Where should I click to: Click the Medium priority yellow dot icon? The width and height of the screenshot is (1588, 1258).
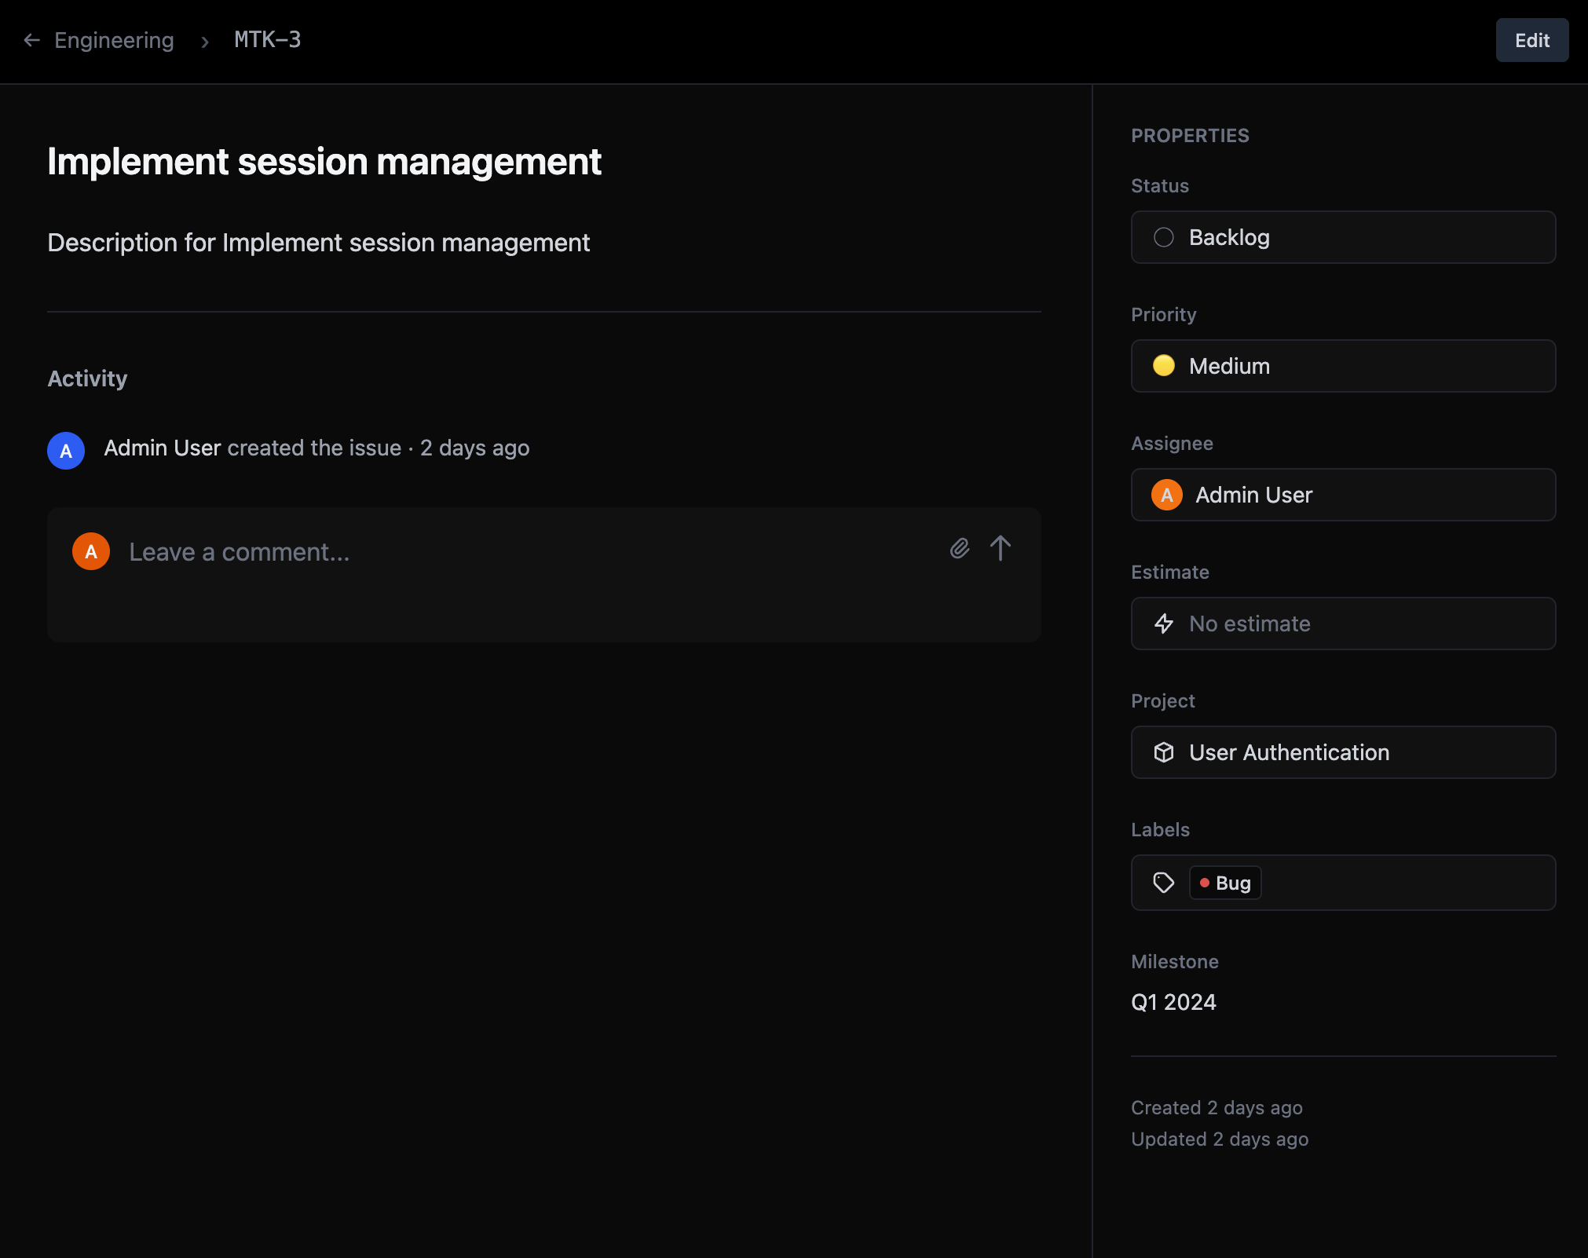(1165, 366)
